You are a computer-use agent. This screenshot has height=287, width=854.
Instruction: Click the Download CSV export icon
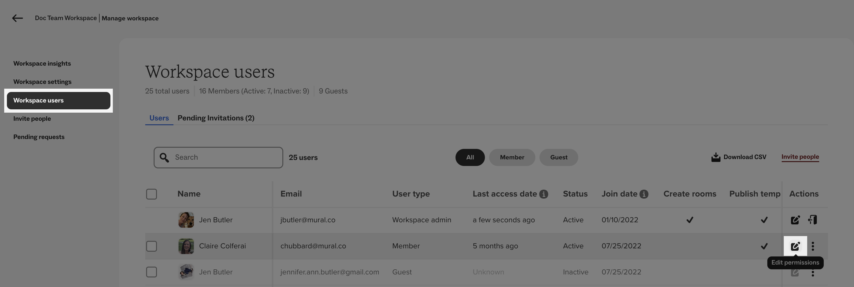click(x=716, y=157)
